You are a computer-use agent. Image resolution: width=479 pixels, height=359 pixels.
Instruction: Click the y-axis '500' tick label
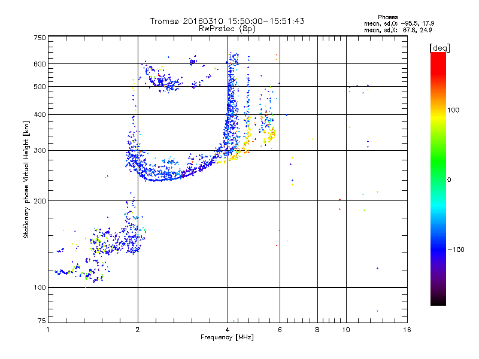coord(40,87)
